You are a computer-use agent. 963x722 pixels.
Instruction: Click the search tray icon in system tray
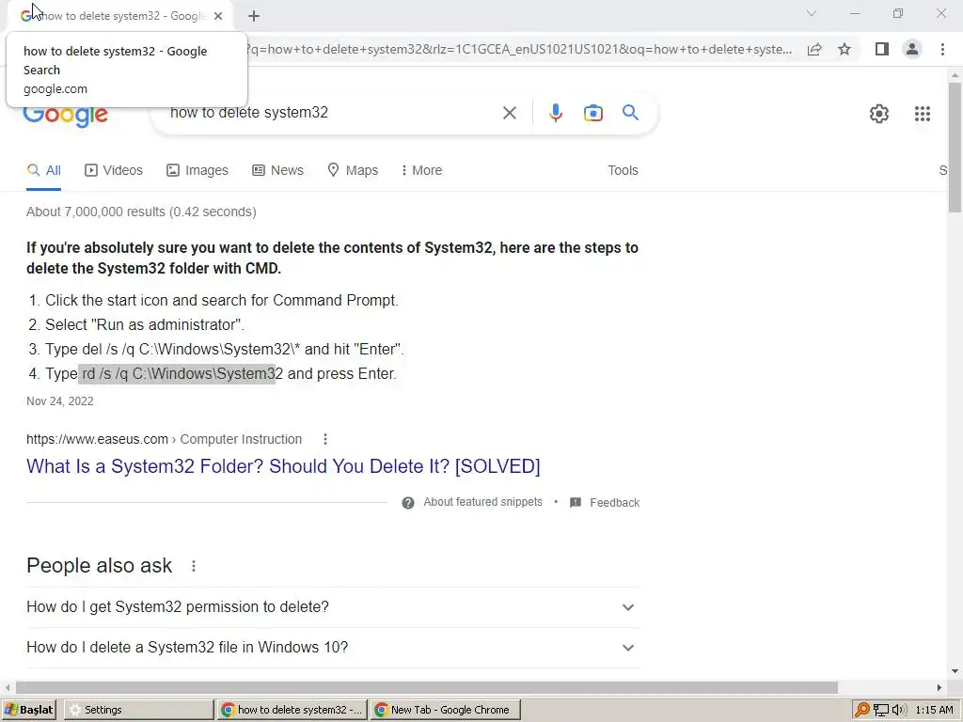click(x=861, y=710)
